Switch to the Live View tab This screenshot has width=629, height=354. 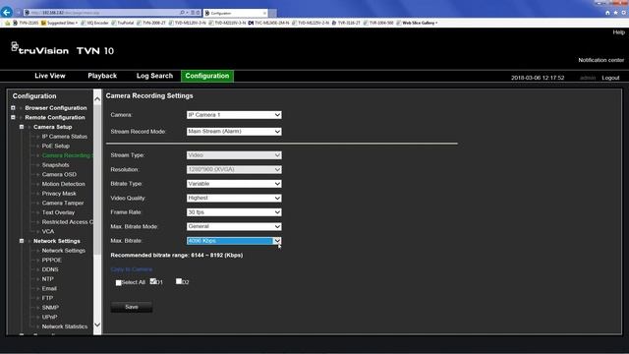pos(50,76)
